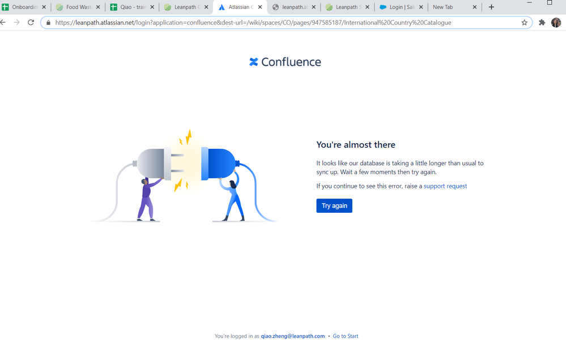Switch to the Login | Salesforce tab
Image resolution: width=566 pixels, height=344 pixels.
click(x=401, y=7)
